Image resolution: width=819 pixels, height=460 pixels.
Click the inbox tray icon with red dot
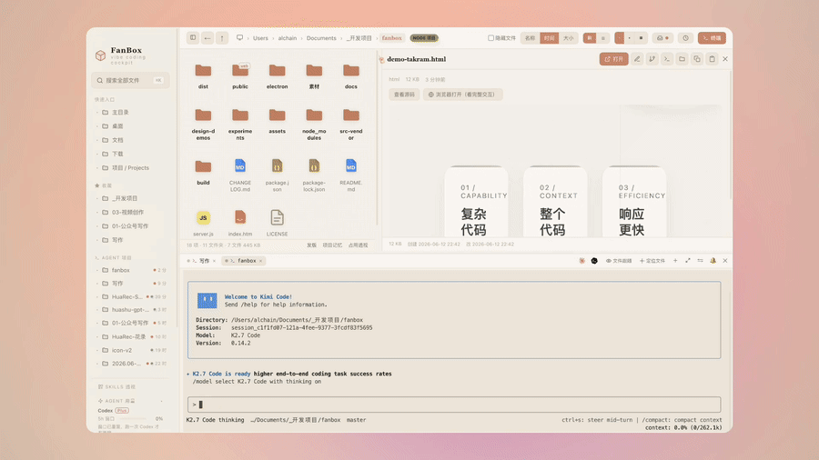click(662, 38)
